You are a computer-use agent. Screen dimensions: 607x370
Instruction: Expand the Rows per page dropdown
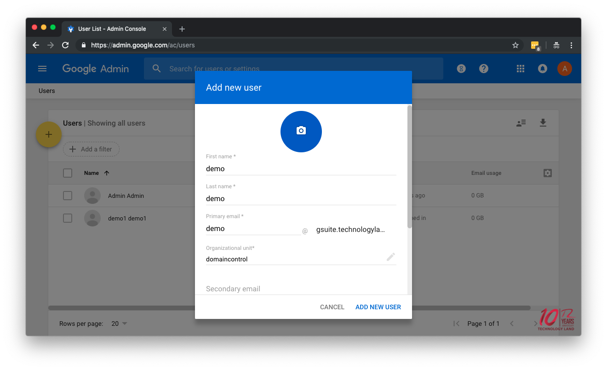[x=120, y=324]
